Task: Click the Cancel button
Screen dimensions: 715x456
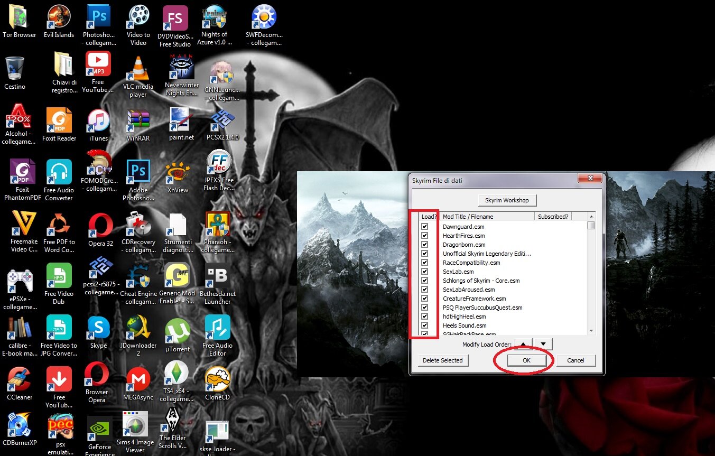Action: tap(575, 360)
